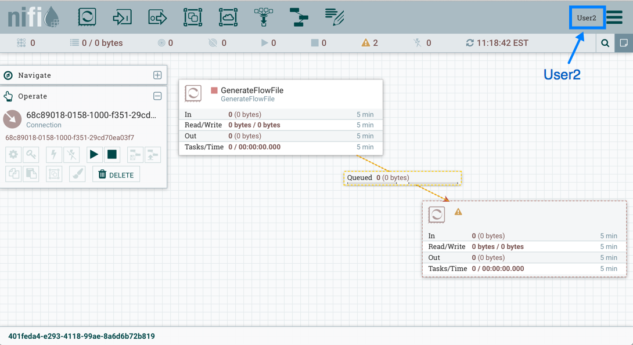The image size is (633, 345).
Task: Open the search magnifier icon
Action: click(605, 43)
